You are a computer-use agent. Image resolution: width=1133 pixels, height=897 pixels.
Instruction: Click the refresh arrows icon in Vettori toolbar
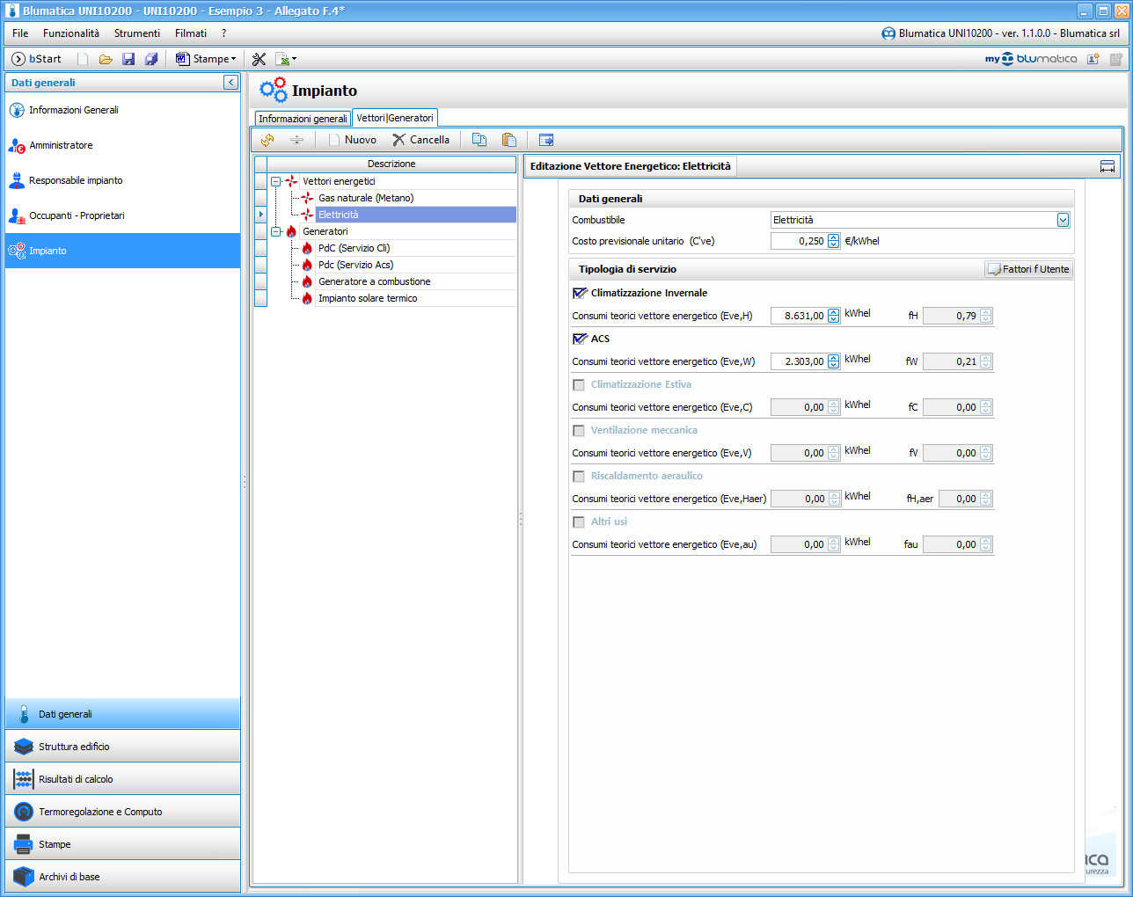(267, 140)
